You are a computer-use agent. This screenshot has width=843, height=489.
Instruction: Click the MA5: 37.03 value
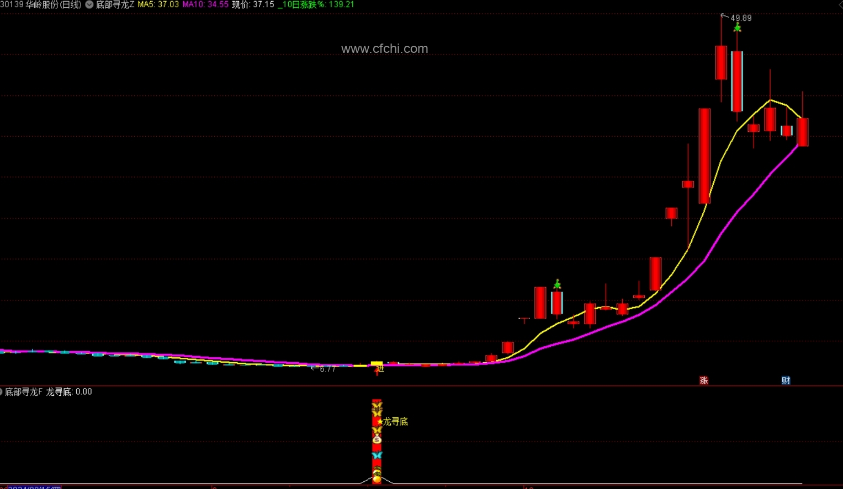tap(158, 4)
